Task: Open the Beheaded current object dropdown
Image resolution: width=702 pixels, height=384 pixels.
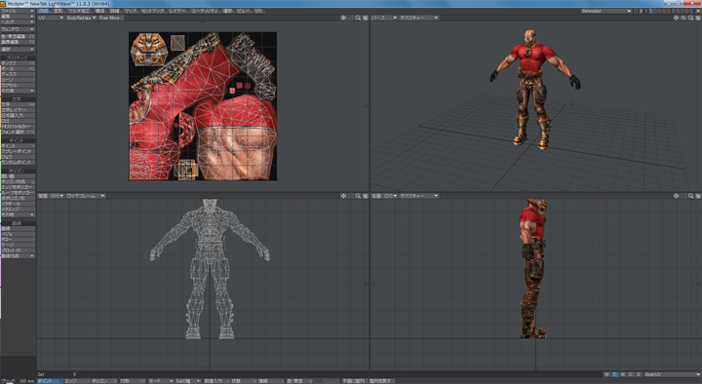Action: point(606,11)
